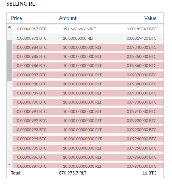Sort by the Price column header
This screenshot has height=185, width=172.
click(x=16, y=18)
